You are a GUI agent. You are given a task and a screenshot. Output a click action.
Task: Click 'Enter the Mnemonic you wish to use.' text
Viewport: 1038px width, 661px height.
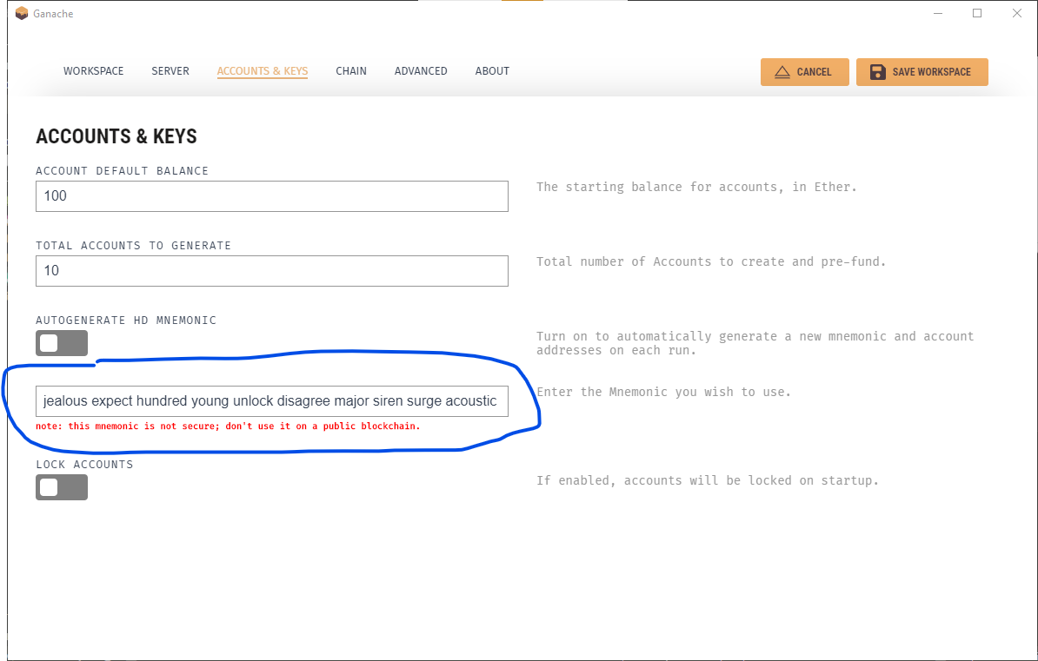coord(663,392)
